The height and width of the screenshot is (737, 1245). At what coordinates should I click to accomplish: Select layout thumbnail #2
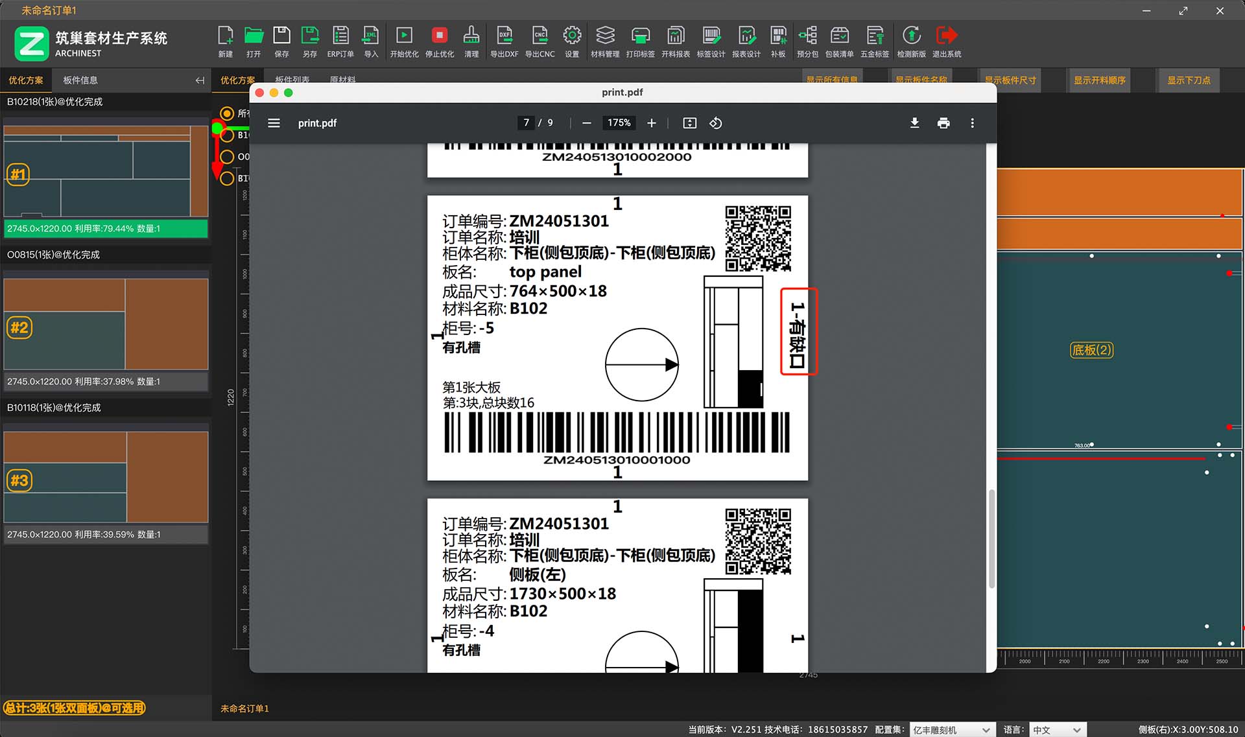pyautogui.click(x=106, y=324)
